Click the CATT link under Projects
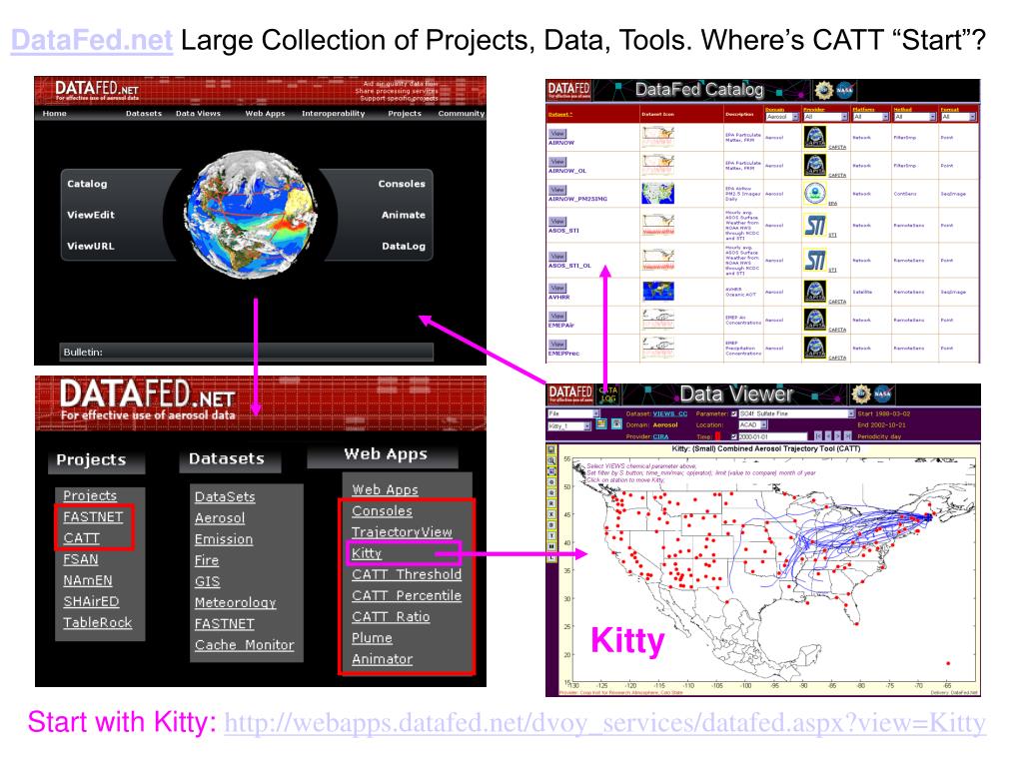1023x767 pixels. [82, 538]
